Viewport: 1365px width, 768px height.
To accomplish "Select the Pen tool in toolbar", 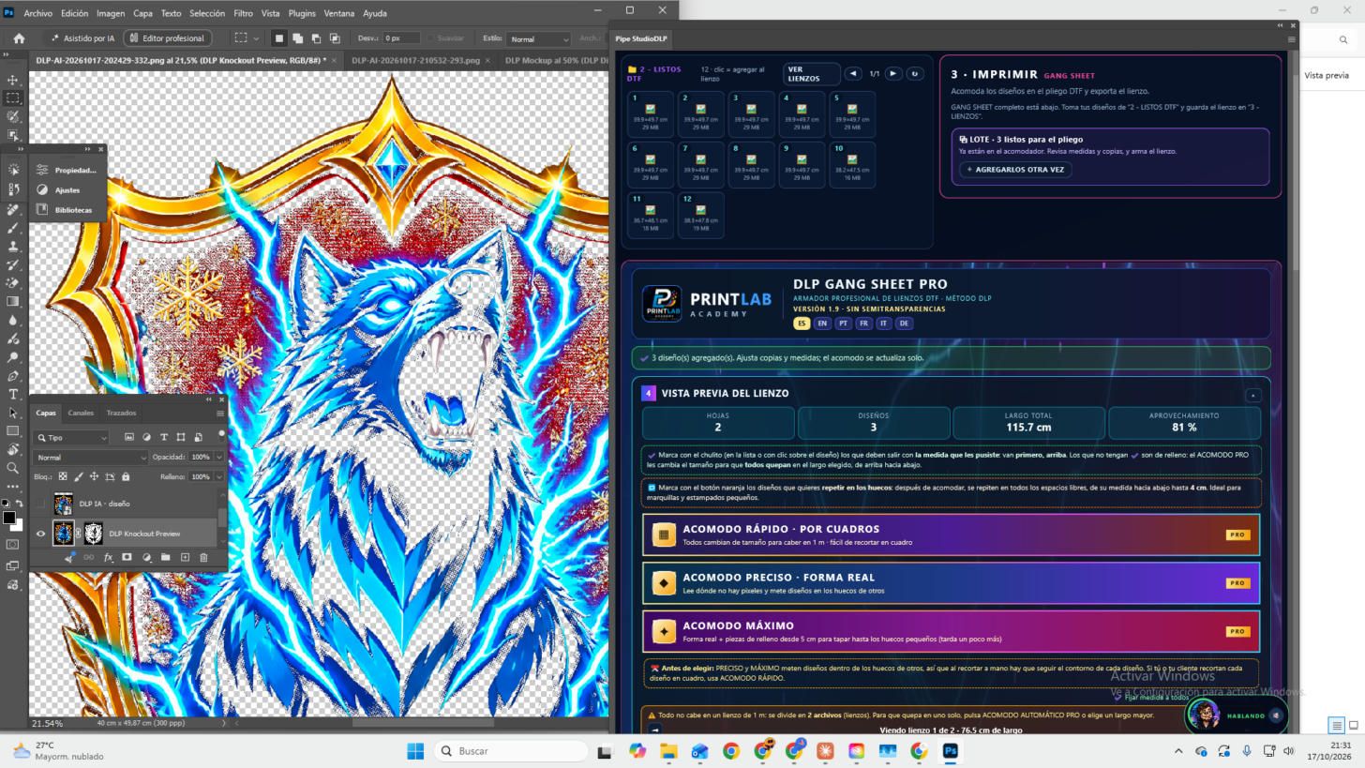I will tap(13, 376).
